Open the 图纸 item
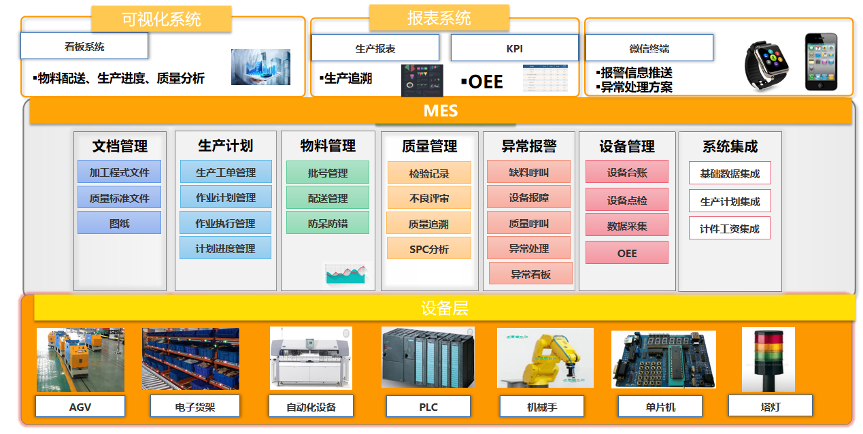863x434 pixels. point(119,222)
